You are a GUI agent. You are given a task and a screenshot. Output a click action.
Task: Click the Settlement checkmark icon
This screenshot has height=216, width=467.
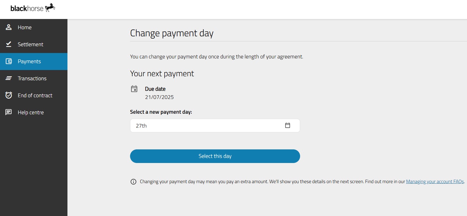[x=9, y=44]
